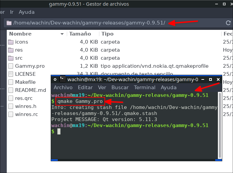
Task: Click the Gammy.pro file icon
Action: (x=11, y=66)
